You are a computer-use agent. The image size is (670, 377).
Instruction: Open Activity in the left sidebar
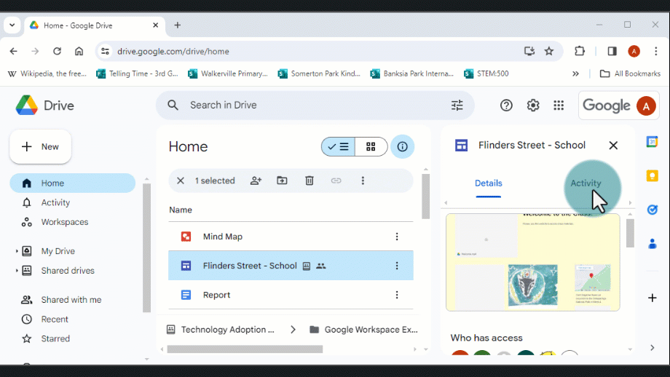(x=55, y=203)
